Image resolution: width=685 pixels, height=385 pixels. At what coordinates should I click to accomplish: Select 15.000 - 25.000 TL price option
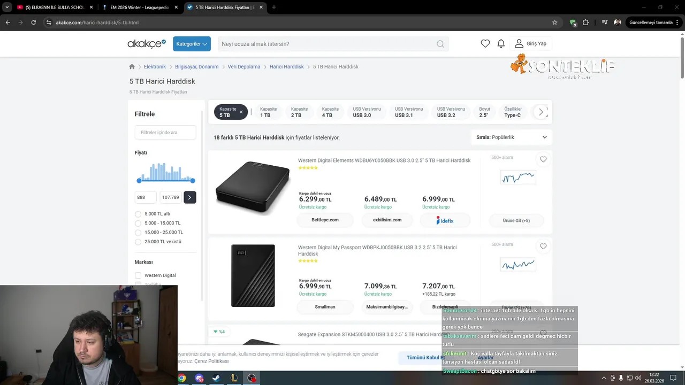click(138, 233)
